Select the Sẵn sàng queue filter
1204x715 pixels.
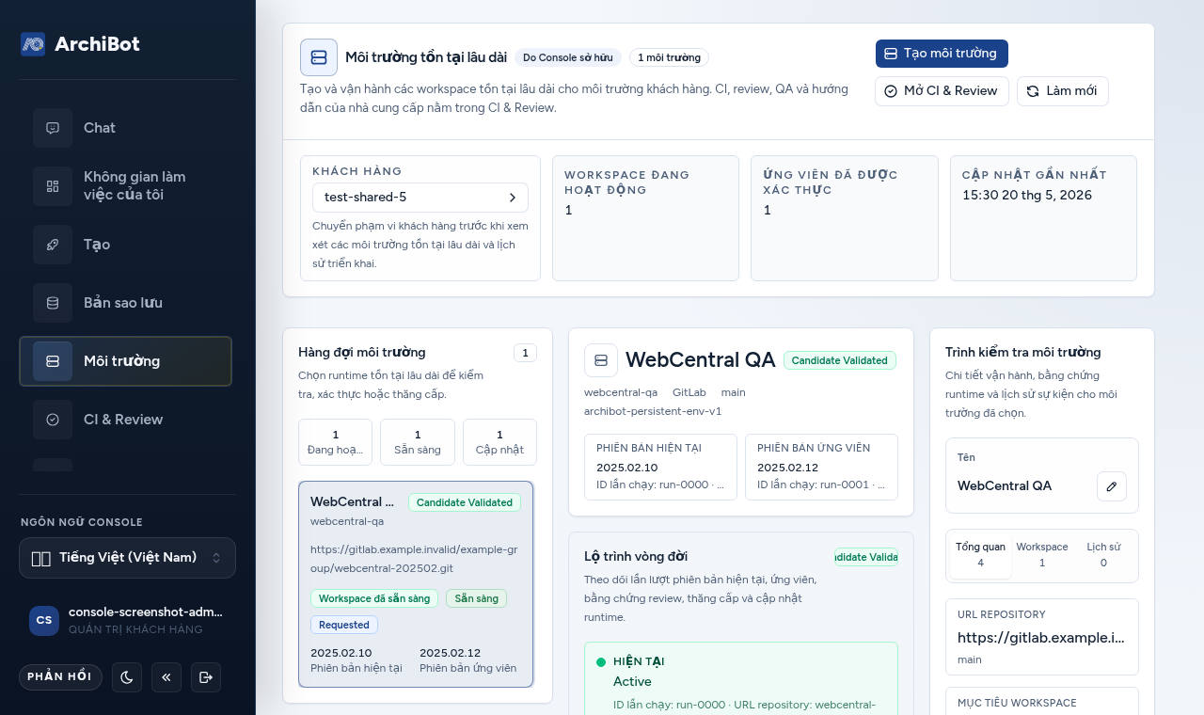point(418,442)
